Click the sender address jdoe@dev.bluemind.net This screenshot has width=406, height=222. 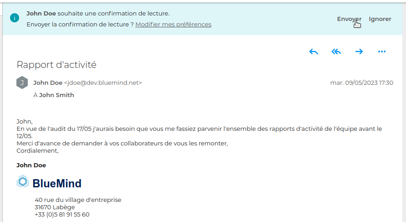tap(103, 83)
